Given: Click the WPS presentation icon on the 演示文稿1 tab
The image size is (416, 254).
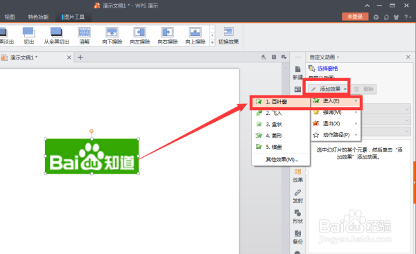Looking at the screenshot, I should coord(4,57).
